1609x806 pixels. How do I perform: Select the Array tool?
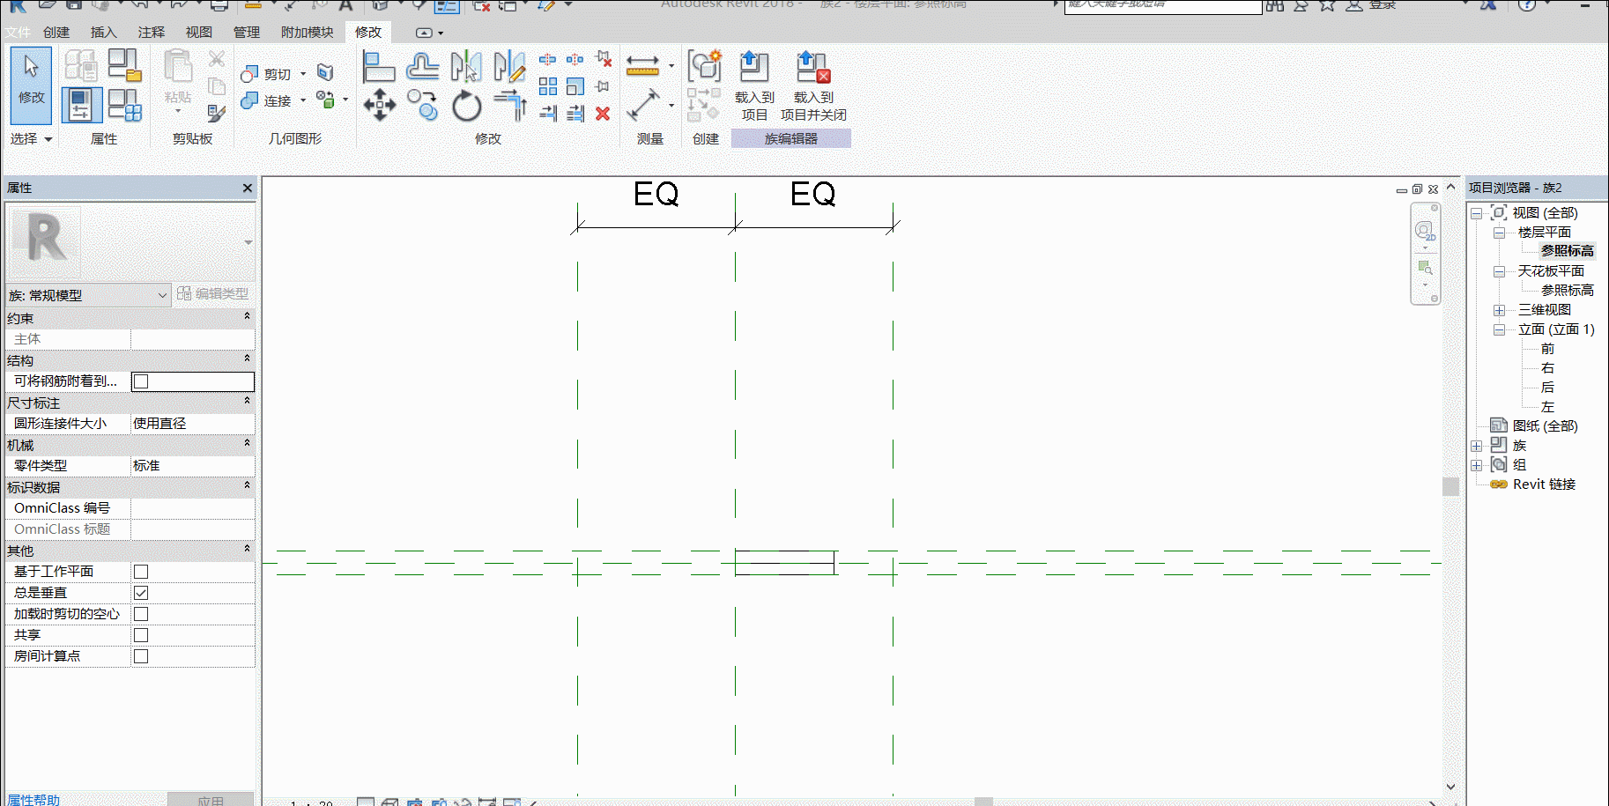548,86
